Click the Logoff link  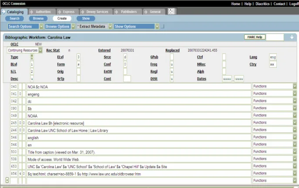coord(294,4)
